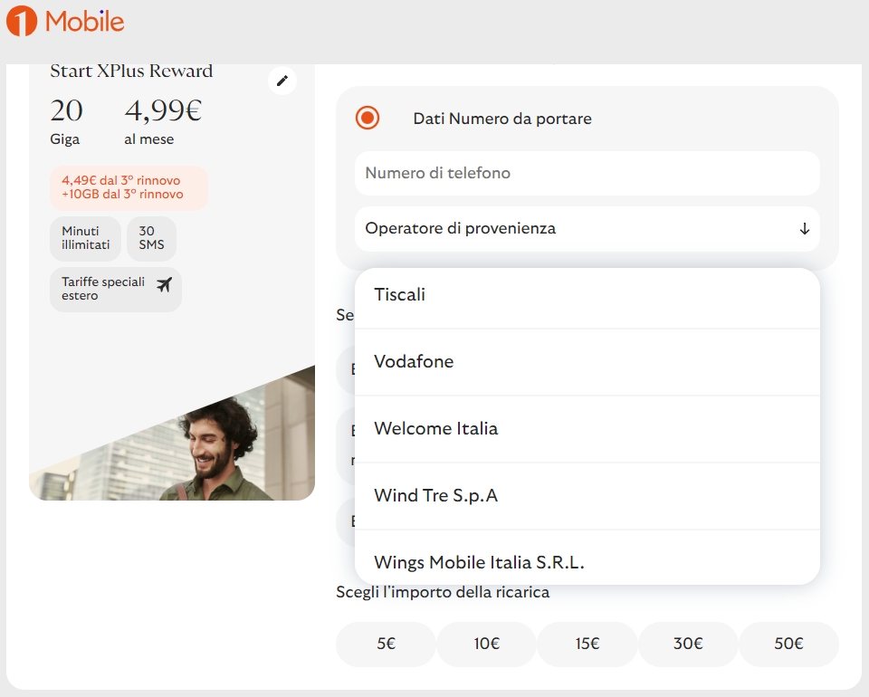The height and width of the screenshot is (697, 869).
Task: Click the Scegli l'importo della ricarica label
Action: tap(443, 592)
